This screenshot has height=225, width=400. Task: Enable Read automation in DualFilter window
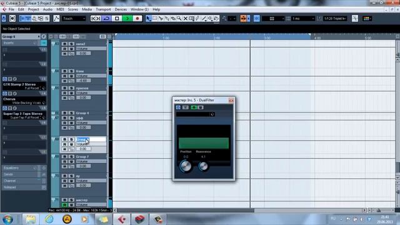[x=194, y=107]
